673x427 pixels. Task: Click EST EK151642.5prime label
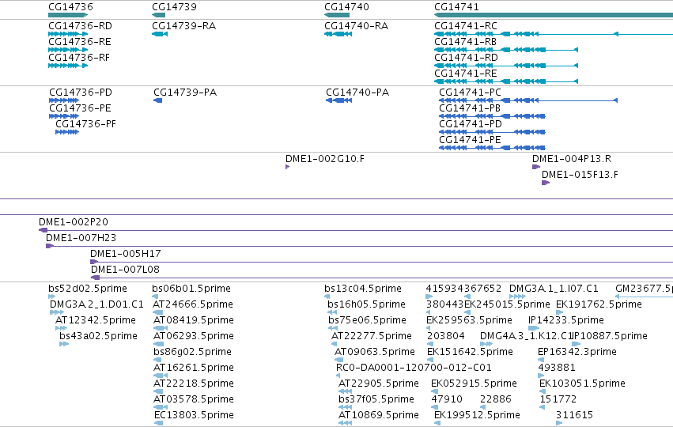point(470,352)
